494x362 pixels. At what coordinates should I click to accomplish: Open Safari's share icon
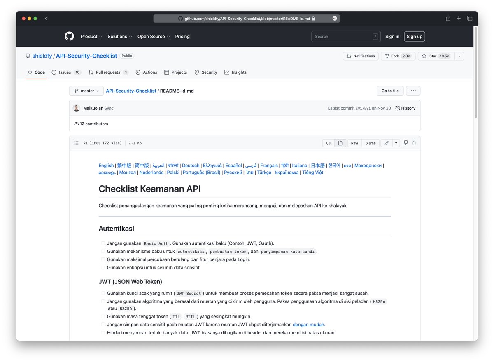click(x=448, y=18)
